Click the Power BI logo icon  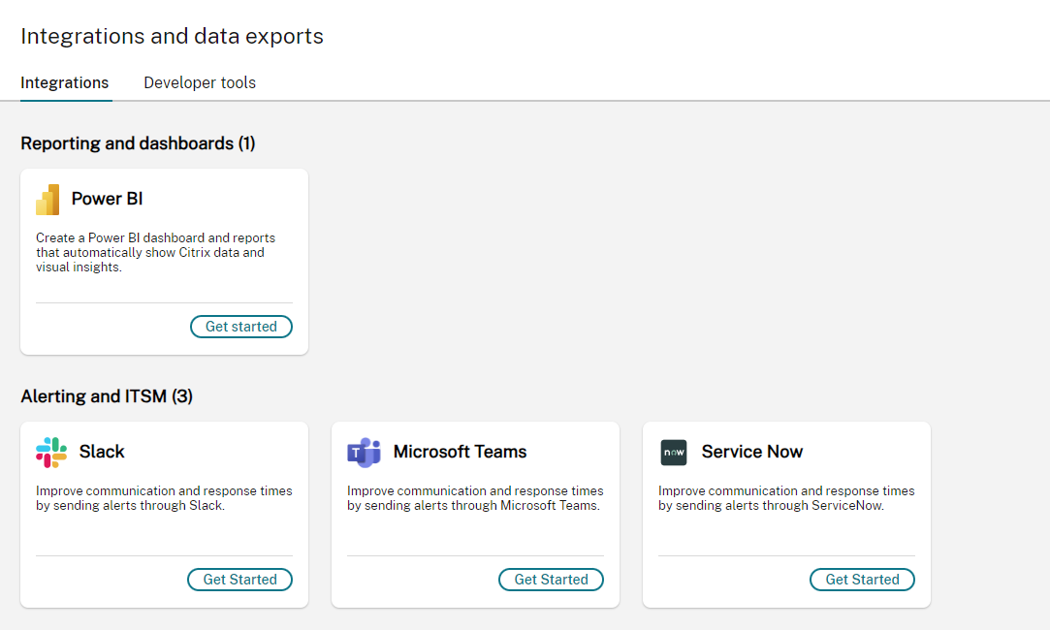48,199
